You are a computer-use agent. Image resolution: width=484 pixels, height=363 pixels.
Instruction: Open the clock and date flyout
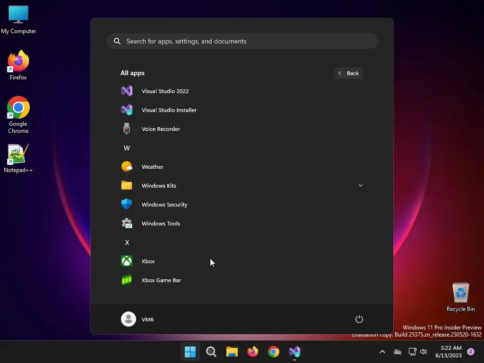(449, 352)
